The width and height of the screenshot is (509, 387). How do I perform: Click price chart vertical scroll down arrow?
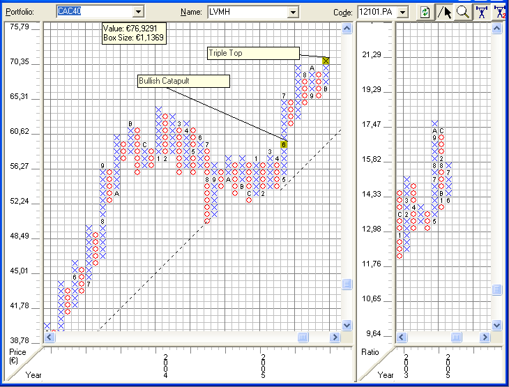[x=347, y=325]
